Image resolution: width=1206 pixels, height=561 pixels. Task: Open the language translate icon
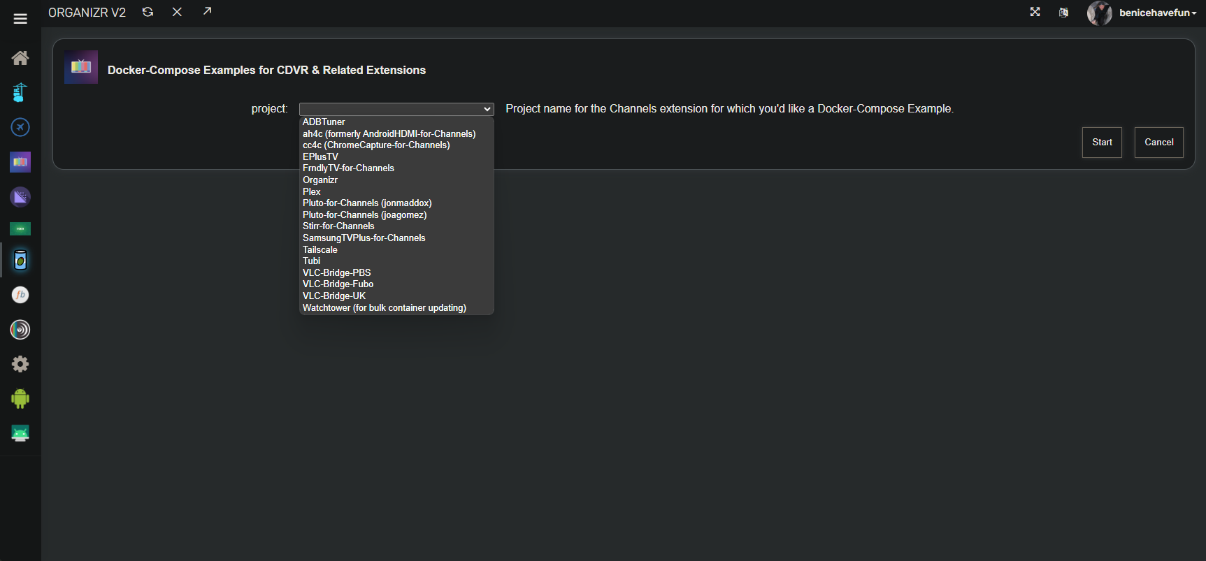(x=1063, y=13)
